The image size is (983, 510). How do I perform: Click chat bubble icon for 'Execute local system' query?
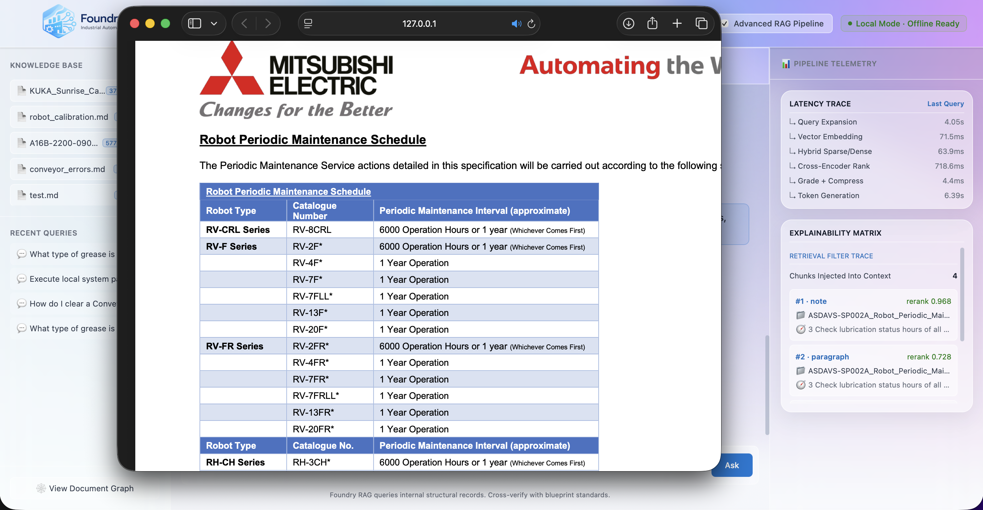point(22,279)
